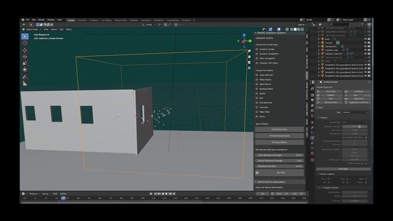Screen dimensions: 393x221
Task: Open the Object Mode dropdown
Action: coord(32,29)
